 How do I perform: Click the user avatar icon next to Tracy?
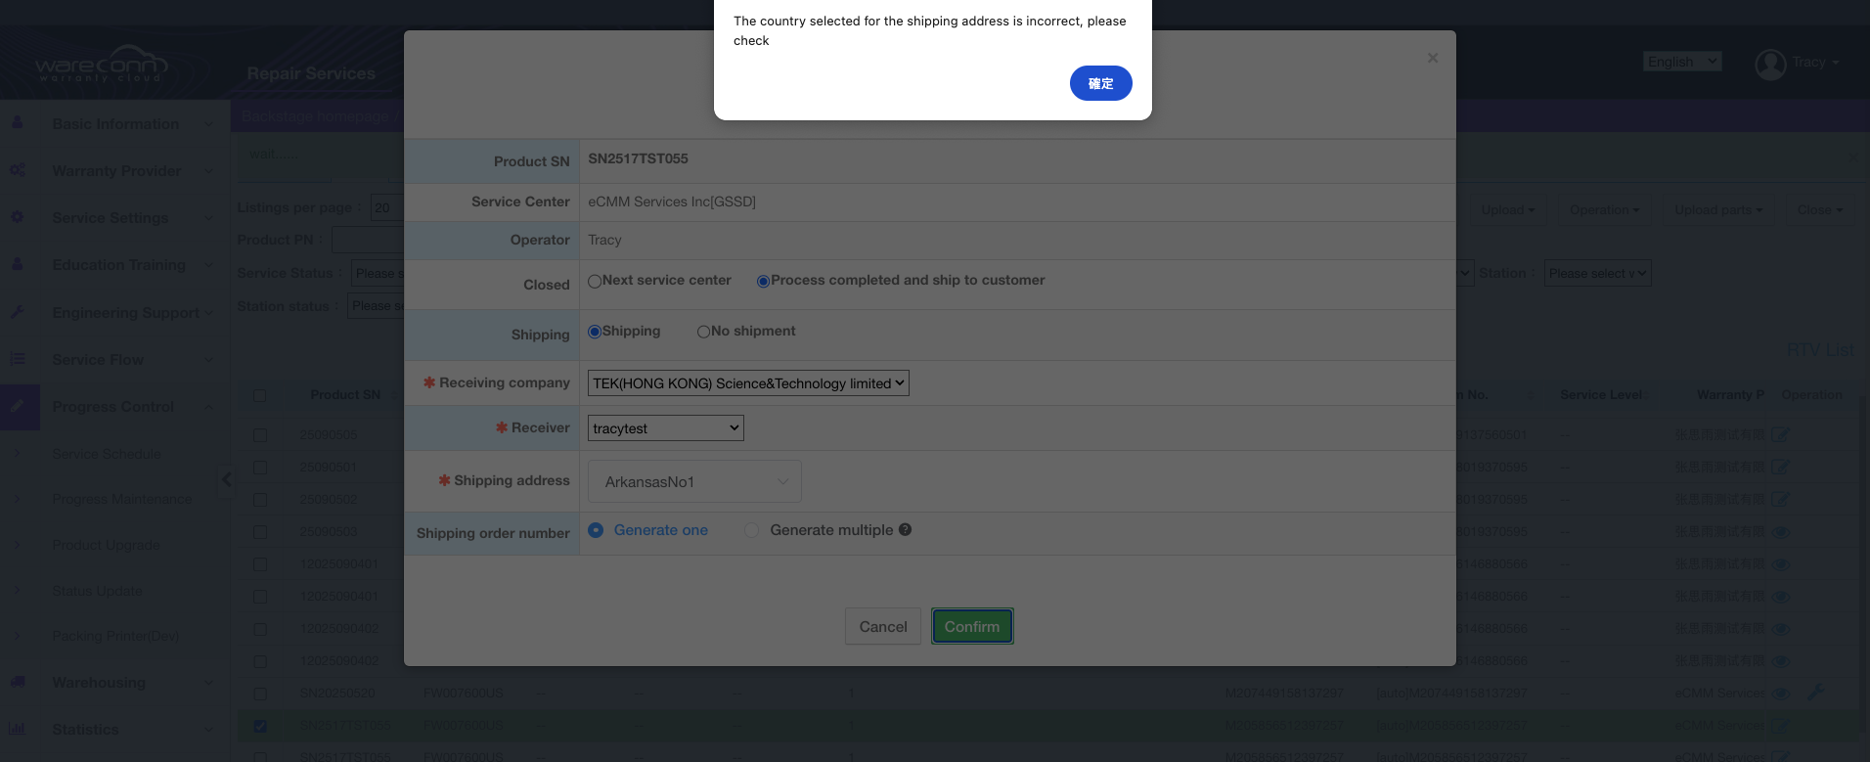pyautogui.click(x=1769, y=65)
